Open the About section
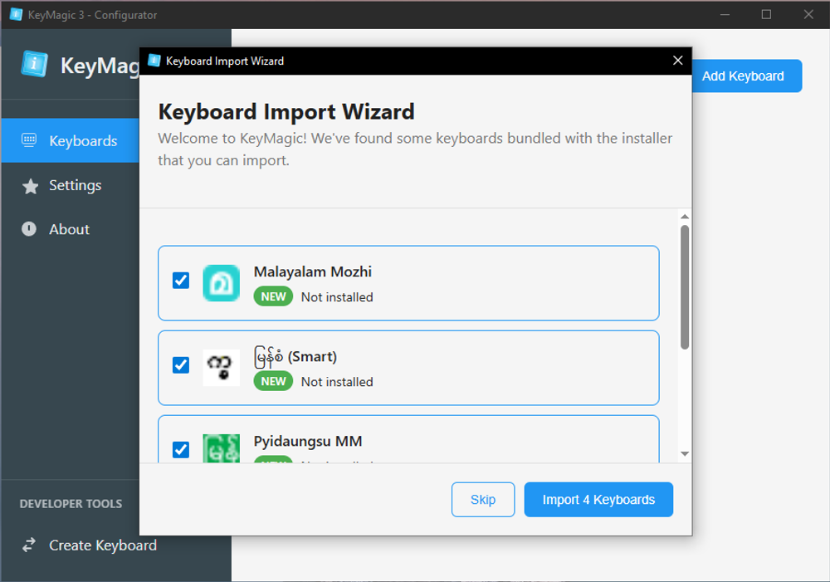 point(70,229)
